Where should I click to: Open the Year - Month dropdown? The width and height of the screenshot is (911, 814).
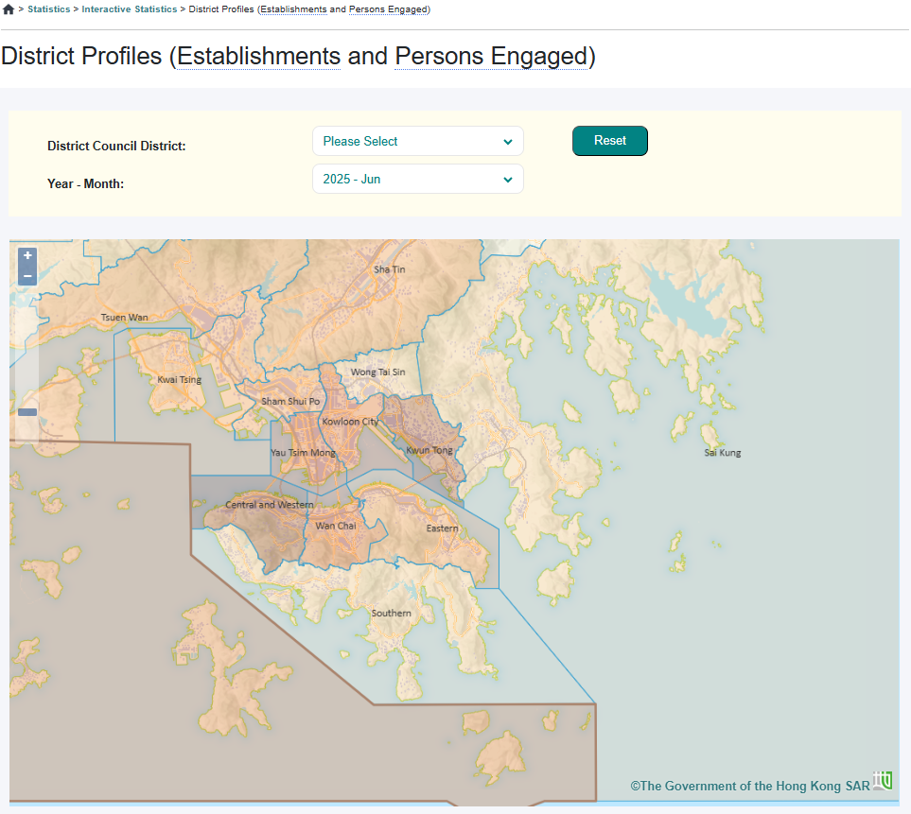pos(417,179)
